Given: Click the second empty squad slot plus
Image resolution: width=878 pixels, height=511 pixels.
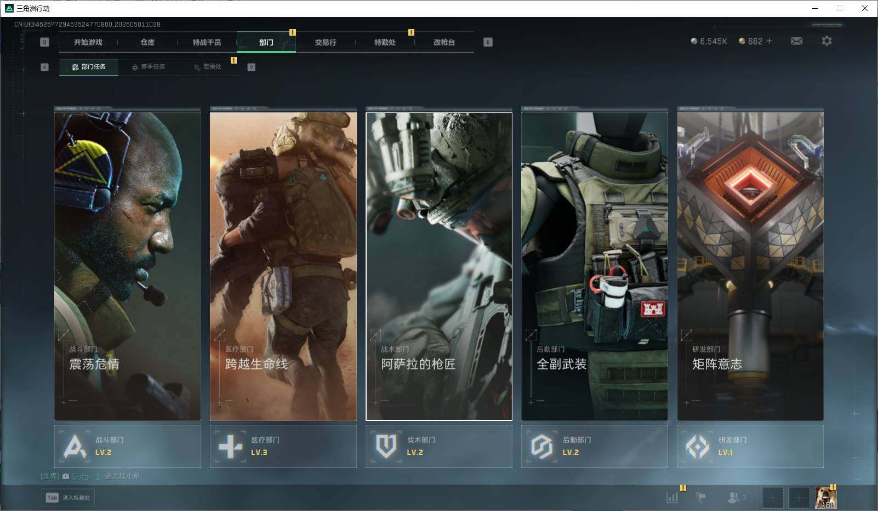Looking at the screenshot, I should click(x=799, y=498).
